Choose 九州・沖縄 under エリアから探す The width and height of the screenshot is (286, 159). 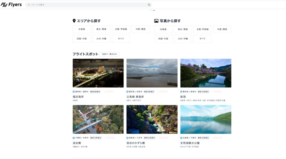point(101,39)
